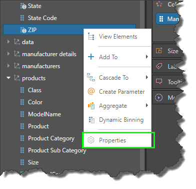Collapse the products table node

tap(8, 78)
